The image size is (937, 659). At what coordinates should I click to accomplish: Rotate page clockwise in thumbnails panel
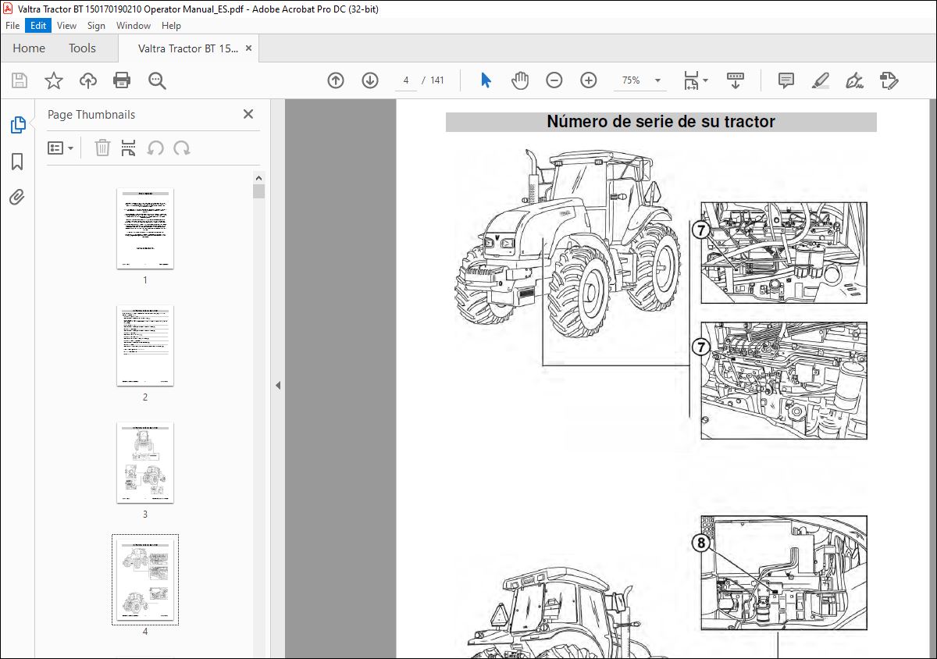(182, 148)
